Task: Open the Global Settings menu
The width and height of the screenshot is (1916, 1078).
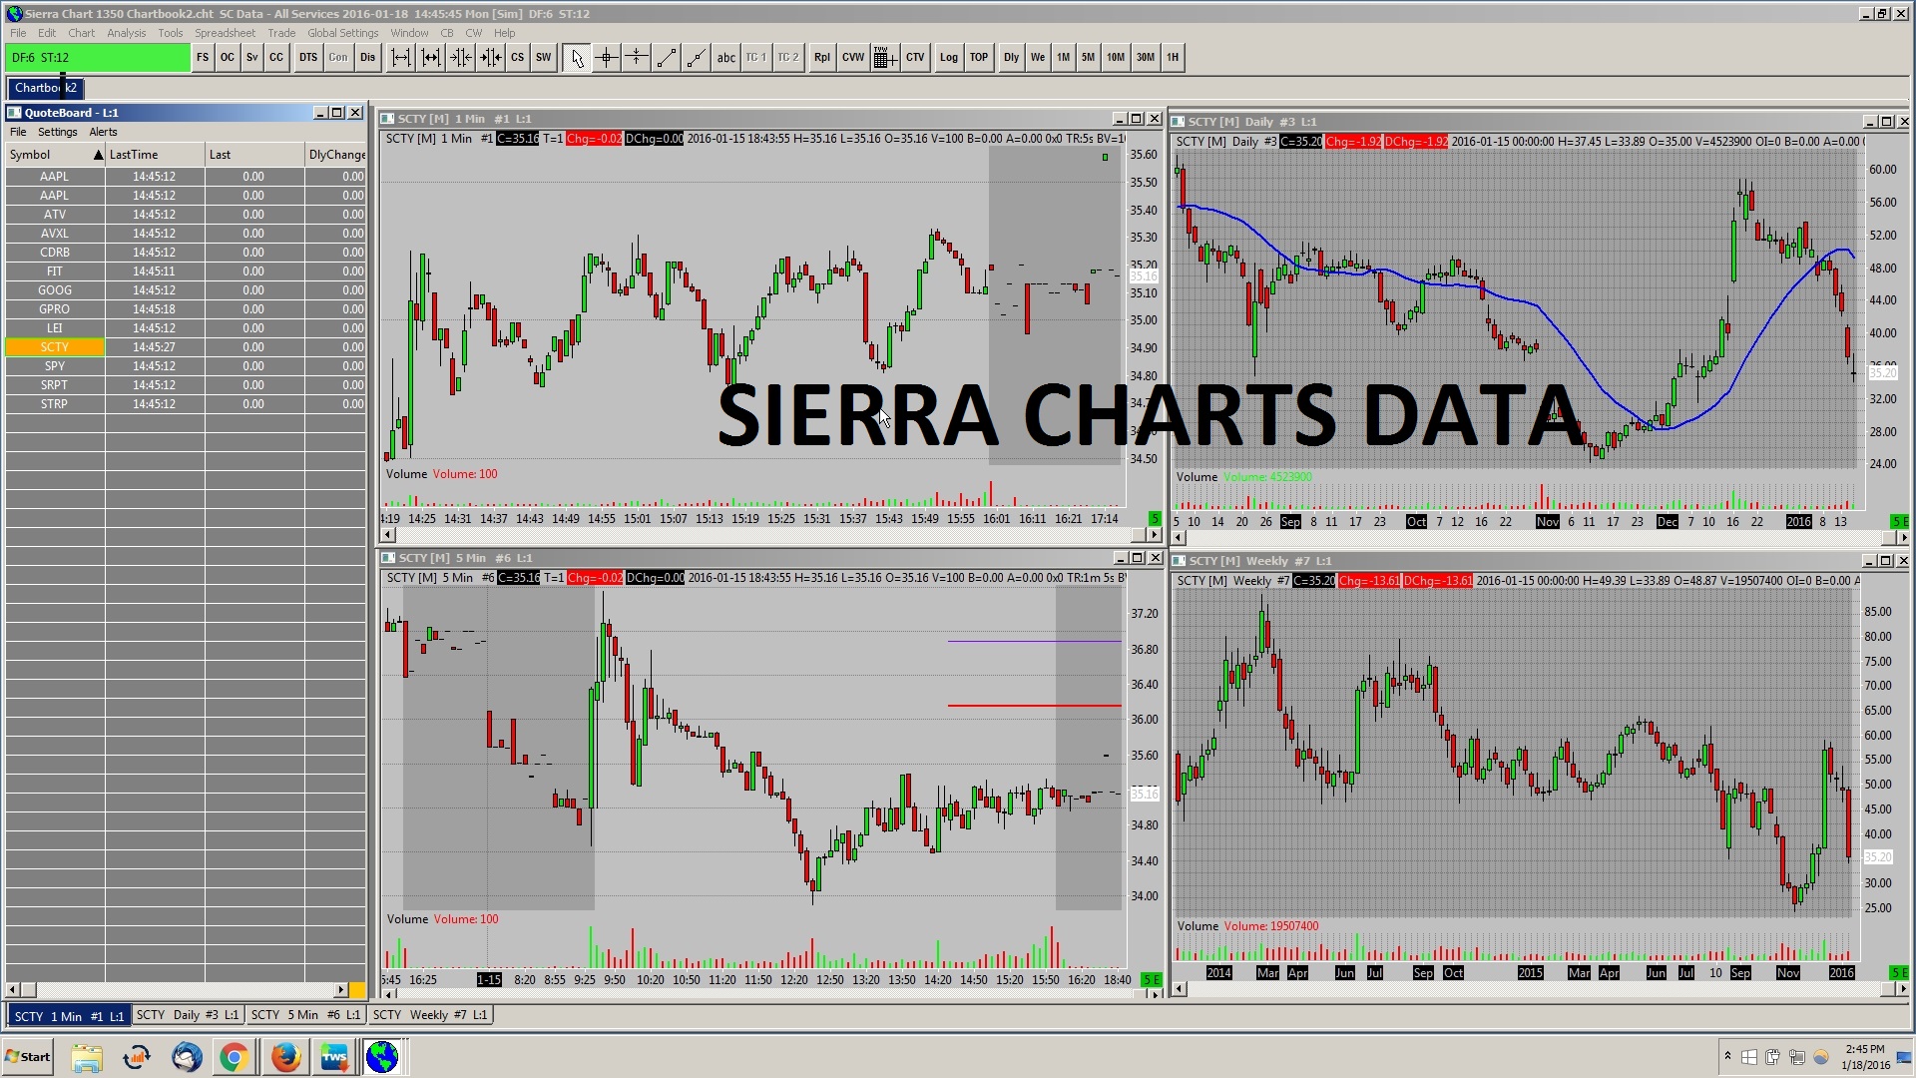Action: tap(342, 33)
